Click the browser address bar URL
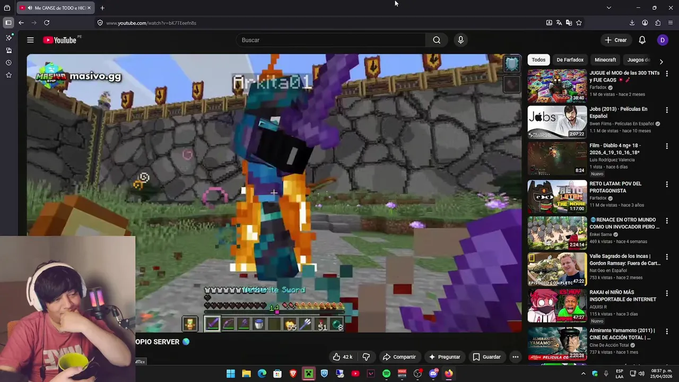The width and height of the screenshot is (679, 382). coord(151,23)
